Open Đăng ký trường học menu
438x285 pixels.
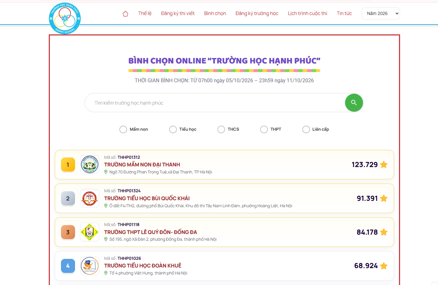[x=257, y=13]
